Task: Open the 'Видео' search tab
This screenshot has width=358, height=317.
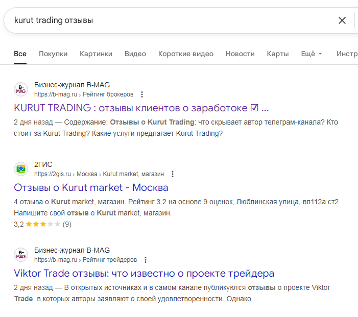Action: click(x=135, y=54)
